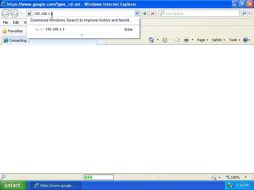
Task: Click the page icon inside address bar
Action: click(x=30, y=14)
